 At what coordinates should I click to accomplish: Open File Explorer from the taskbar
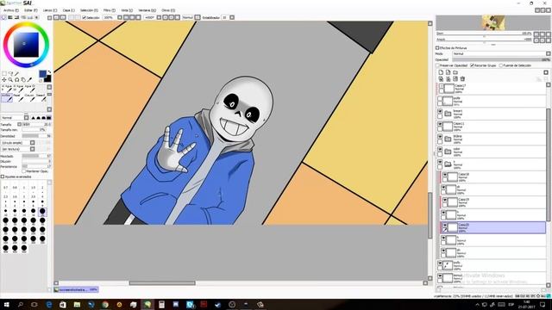coord(77,305)
